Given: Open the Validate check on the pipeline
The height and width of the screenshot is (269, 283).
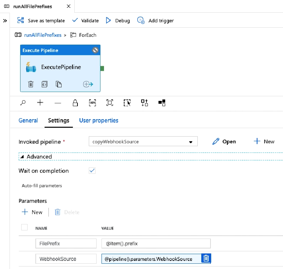Looking at the screenshot, I should pyautogui.click(x=85, y=21).
